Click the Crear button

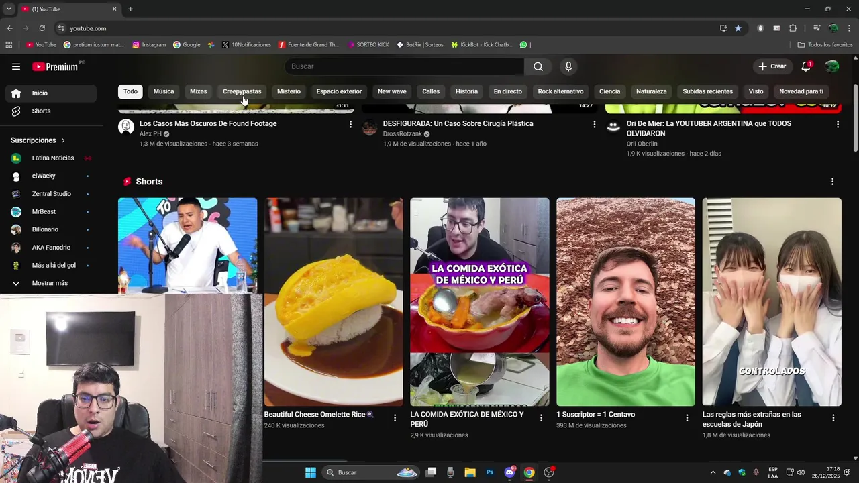[772, 66]
